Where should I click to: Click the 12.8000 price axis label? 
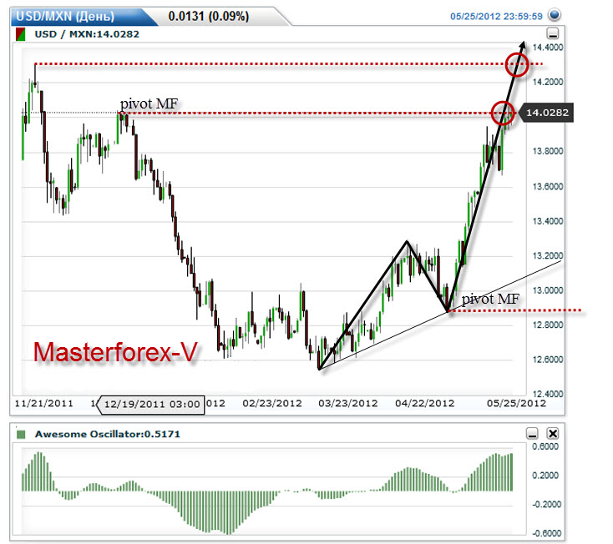(548, 325)
